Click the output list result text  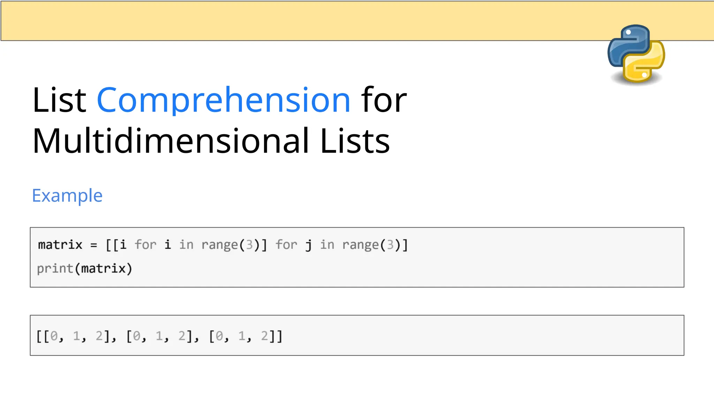coord(160,336)
